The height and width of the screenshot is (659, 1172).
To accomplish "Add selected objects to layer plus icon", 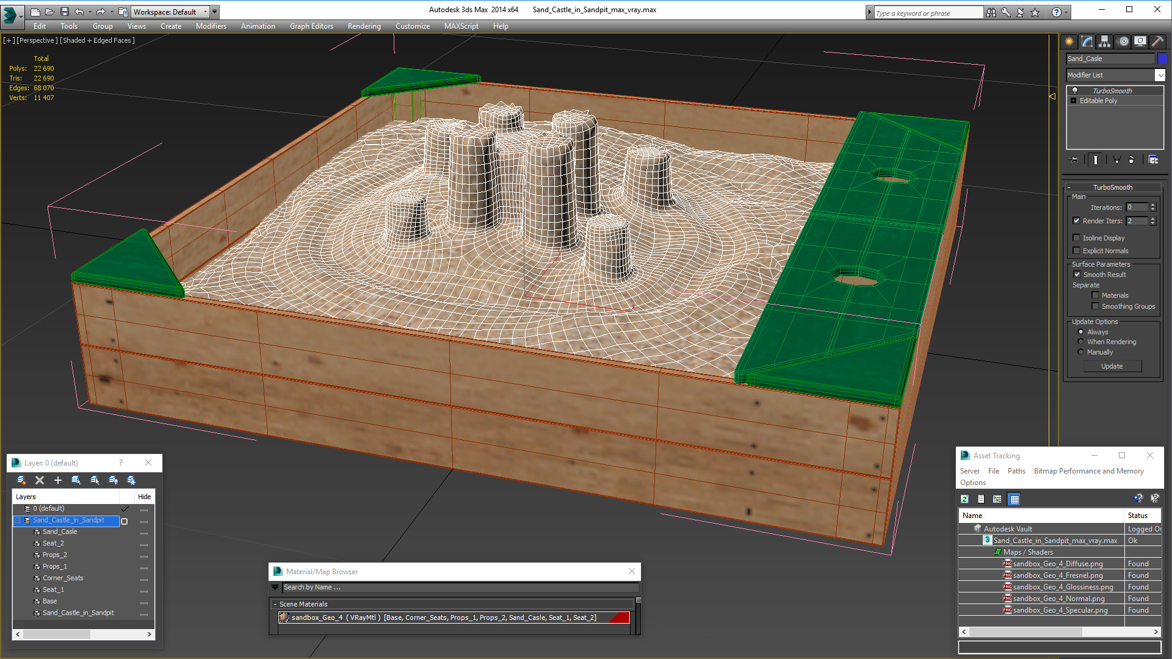I will click(58, 480).
